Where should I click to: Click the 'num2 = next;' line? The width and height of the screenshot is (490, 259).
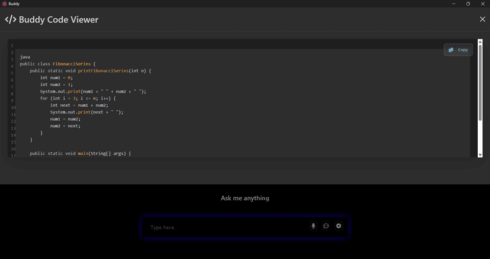click(x=65, y=126)
